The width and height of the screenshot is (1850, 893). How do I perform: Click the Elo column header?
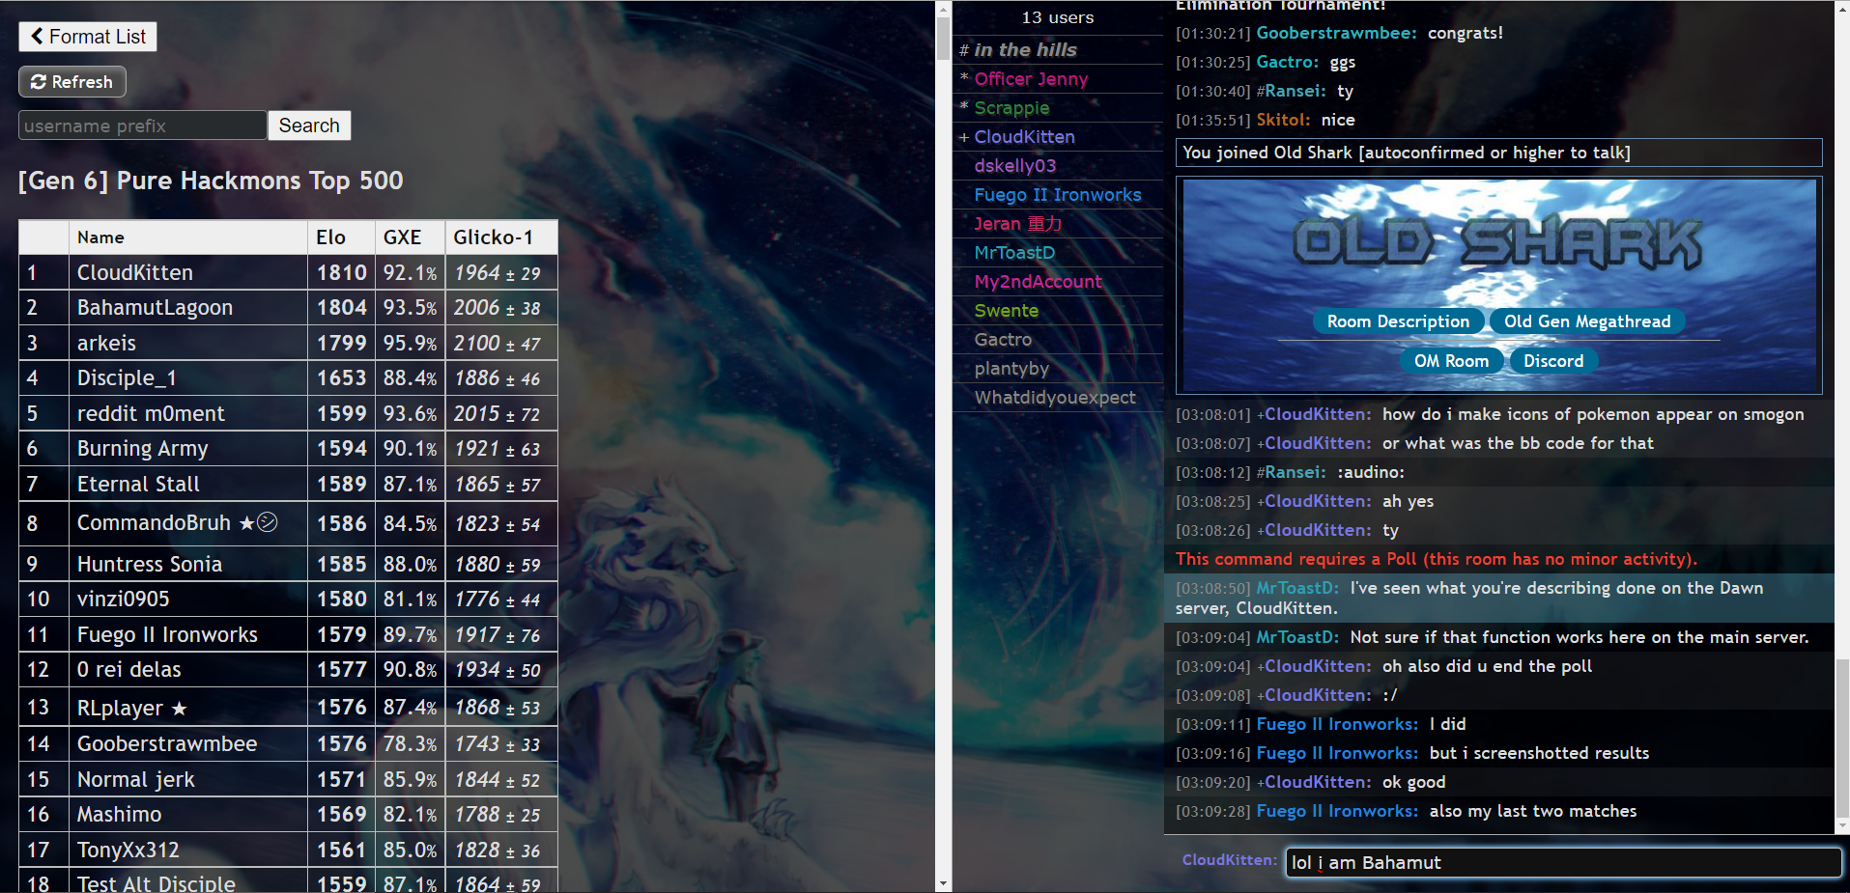(x=342, y=237)
